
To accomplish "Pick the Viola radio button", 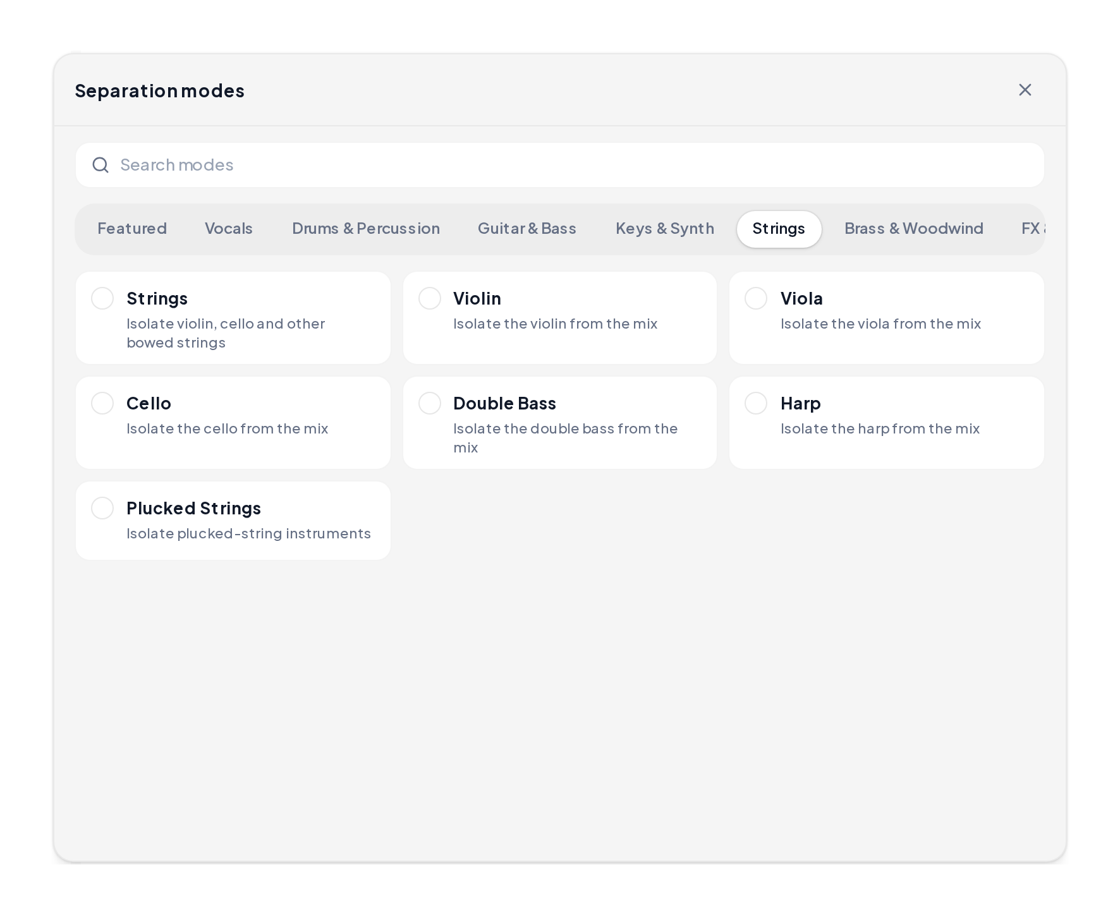I will pos(756,298).
